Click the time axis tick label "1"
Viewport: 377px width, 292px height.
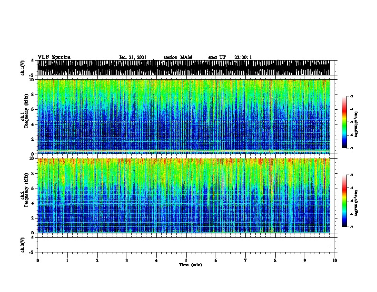tap(67, 261)
